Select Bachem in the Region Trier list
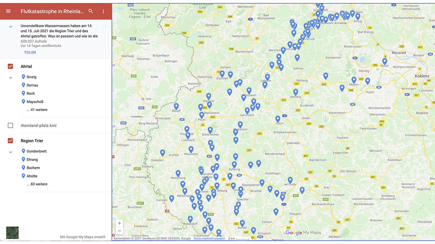The width and height of the screenshot is (435, 244). click(33, 168)
